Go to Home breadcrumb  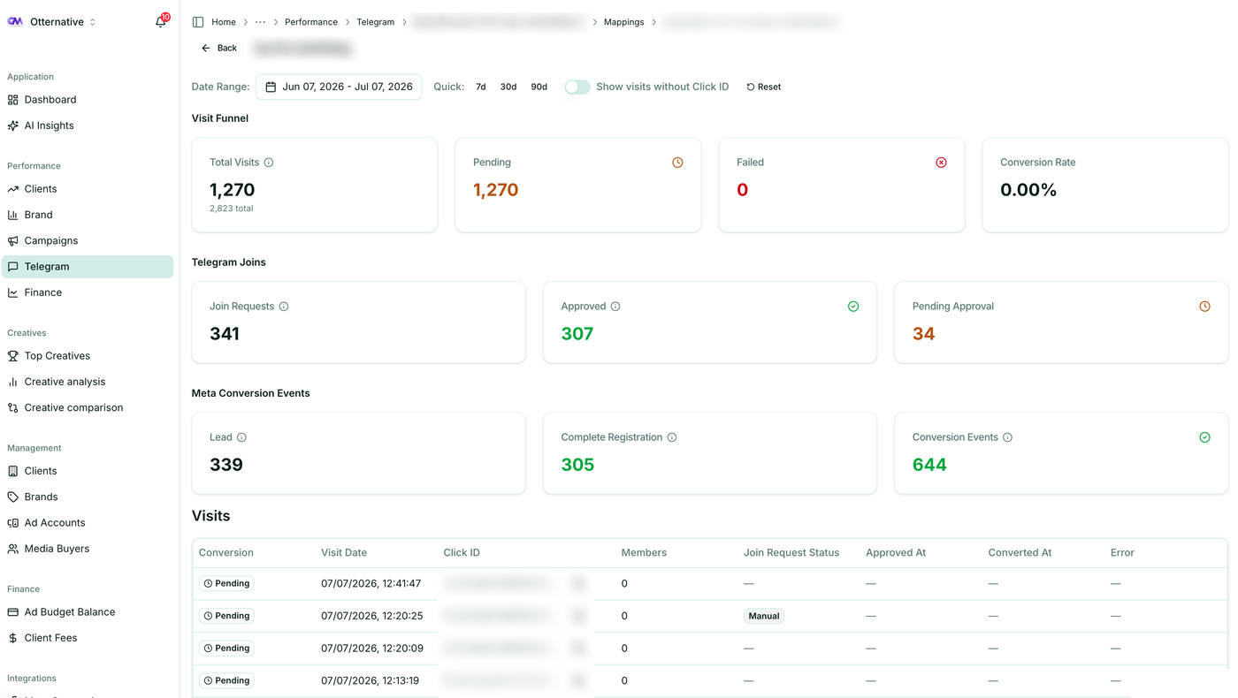pos(224,22)
